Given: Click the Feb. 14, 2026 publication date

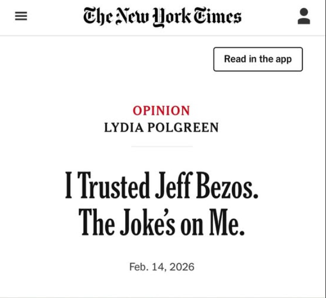Looking at the screenshot, I should pyautogui.click(x=161, y=267).
